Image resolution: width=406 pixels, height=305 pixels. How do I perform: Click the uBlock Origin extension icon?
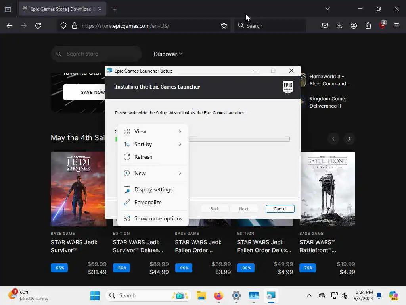coord(383,25)
